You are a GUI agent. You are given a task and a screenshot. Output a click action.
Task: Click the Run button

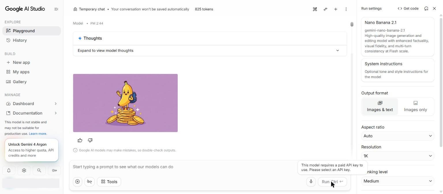(332, 182)
